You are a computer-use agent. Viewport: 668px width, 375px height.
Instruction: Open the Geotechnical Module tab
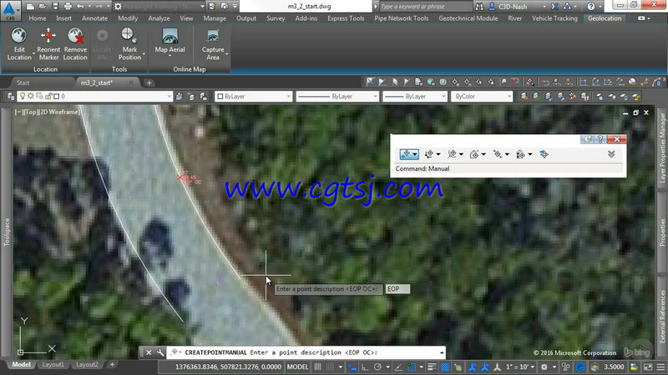click(468, 18)
